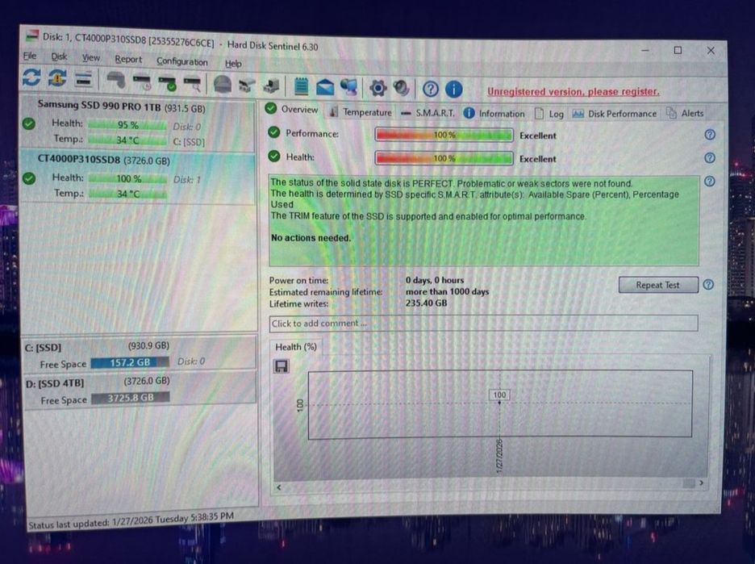Click the 'Status last updated' status bar text

click(131, 520)
